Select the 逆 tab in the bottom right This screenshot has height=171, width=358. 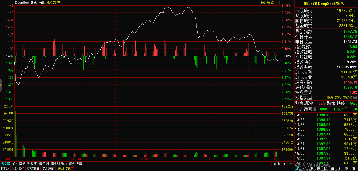(x=347, y=169)
